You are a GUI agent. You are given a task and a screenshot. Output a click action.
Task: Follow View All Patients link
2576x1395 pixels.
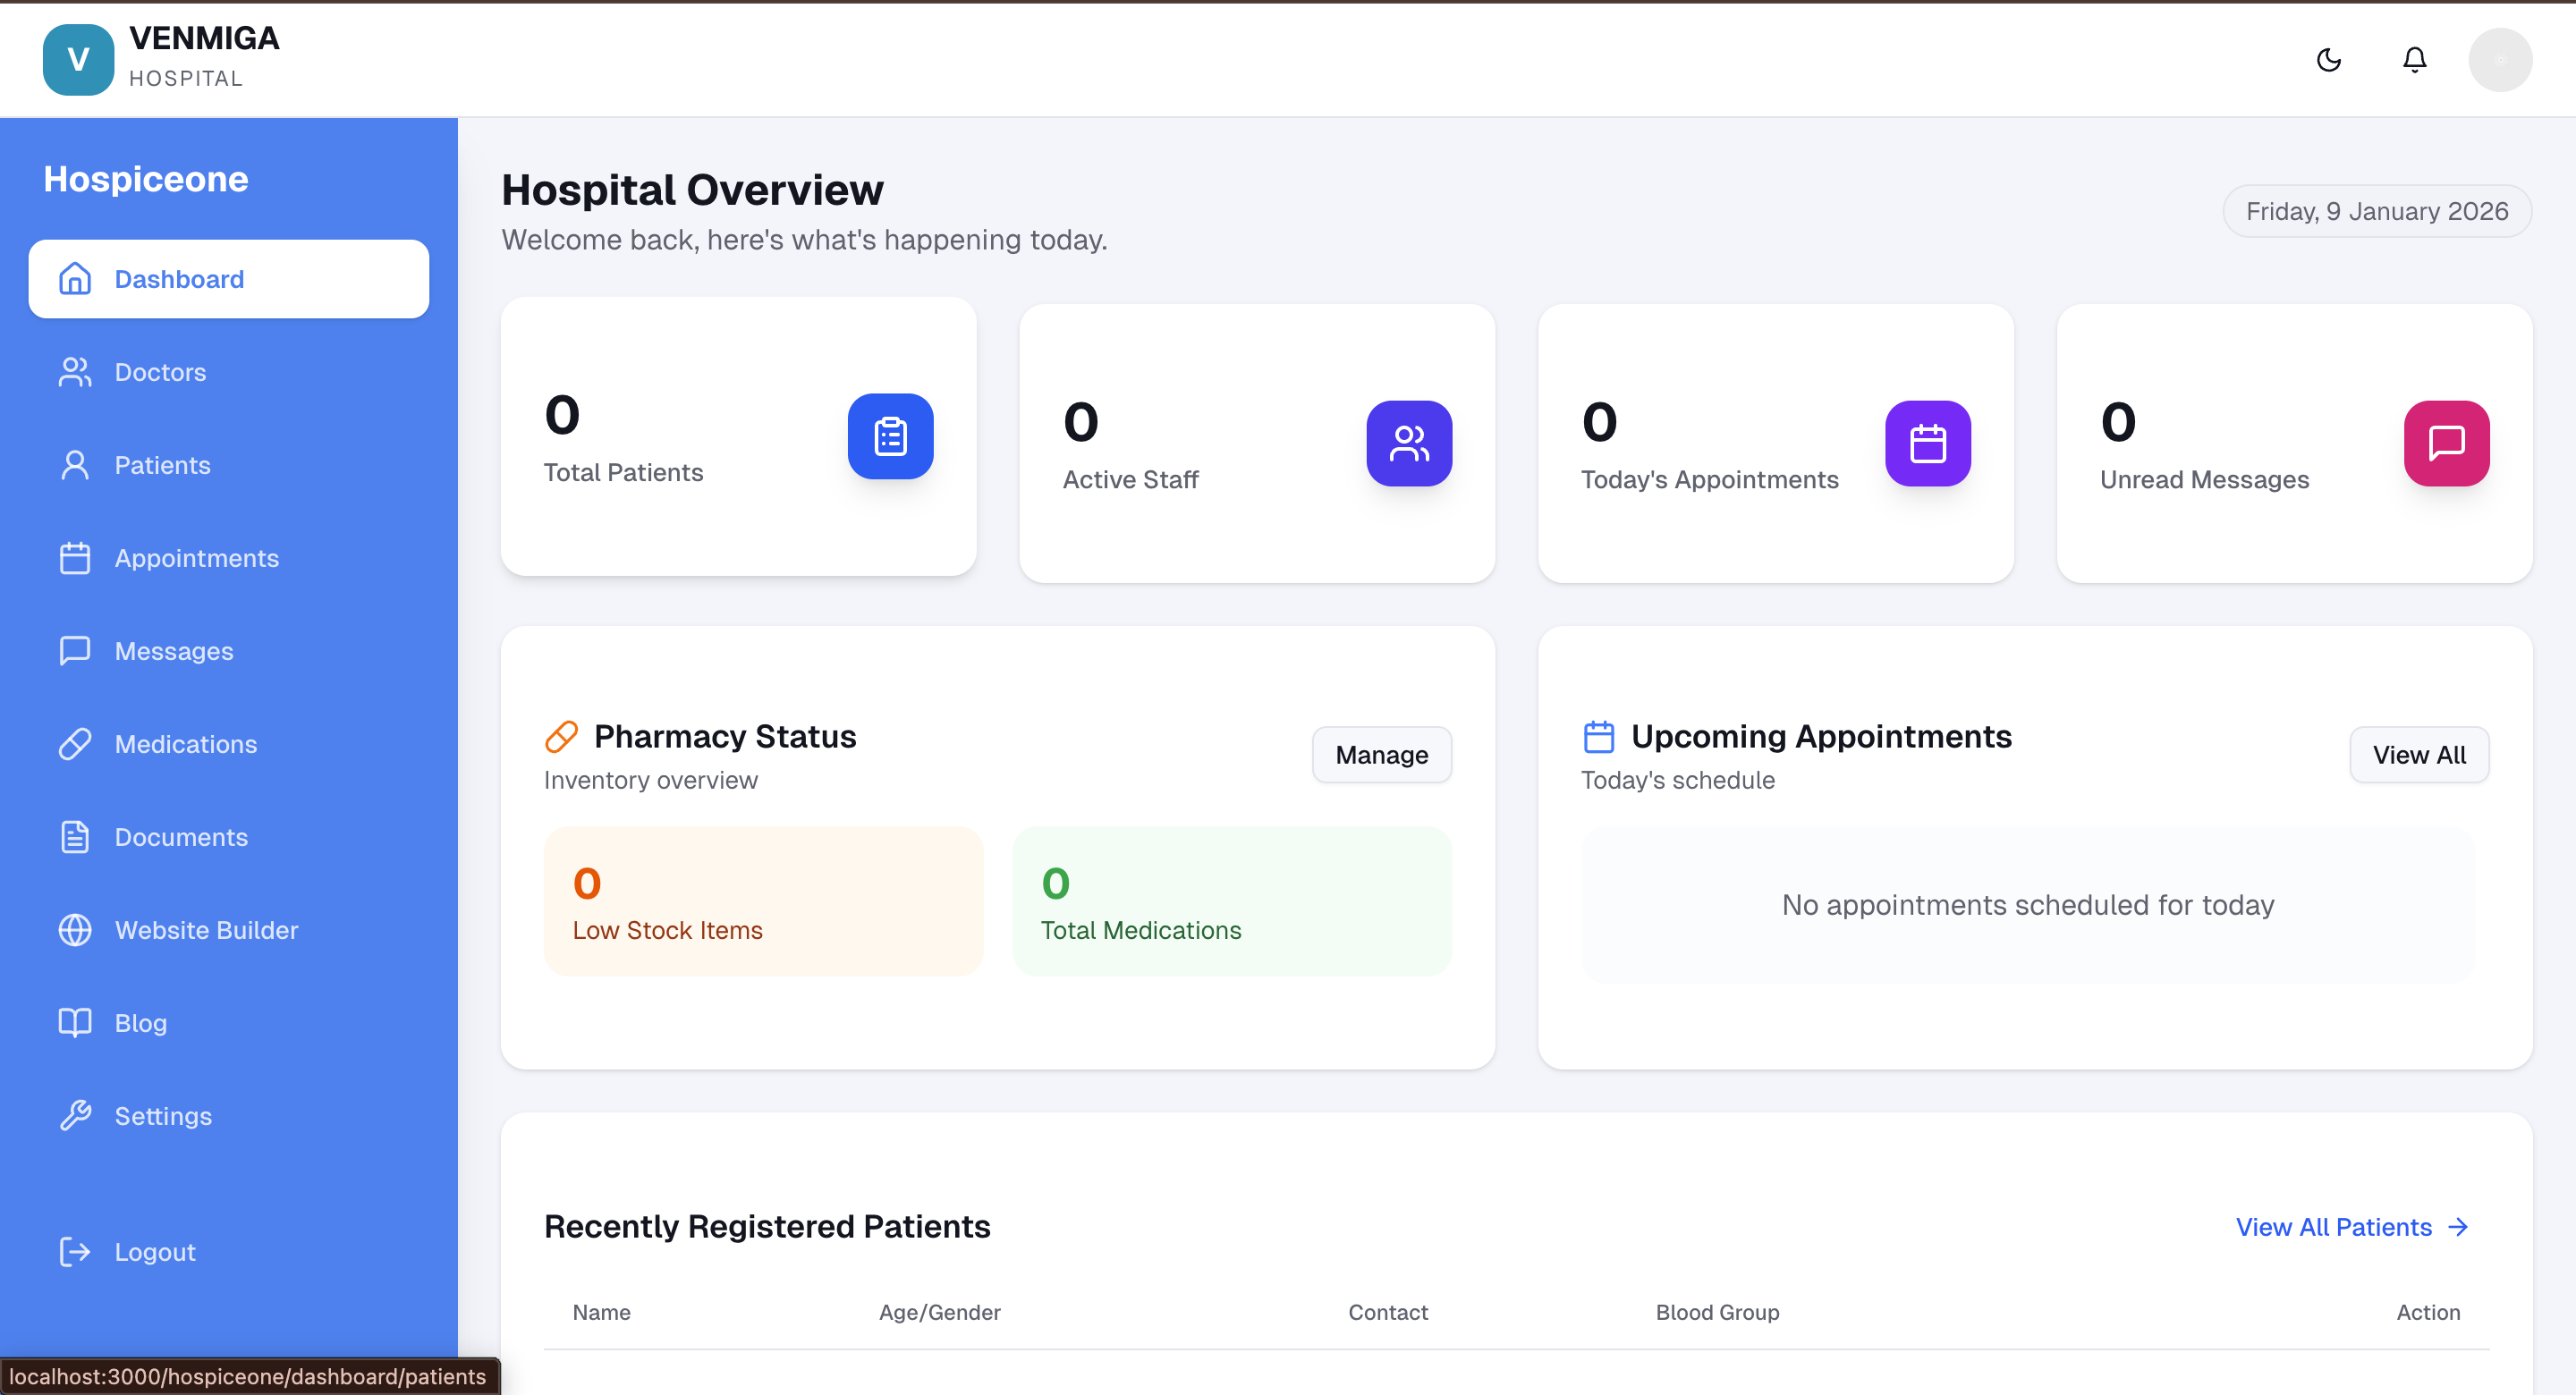coord(2351,1227)
